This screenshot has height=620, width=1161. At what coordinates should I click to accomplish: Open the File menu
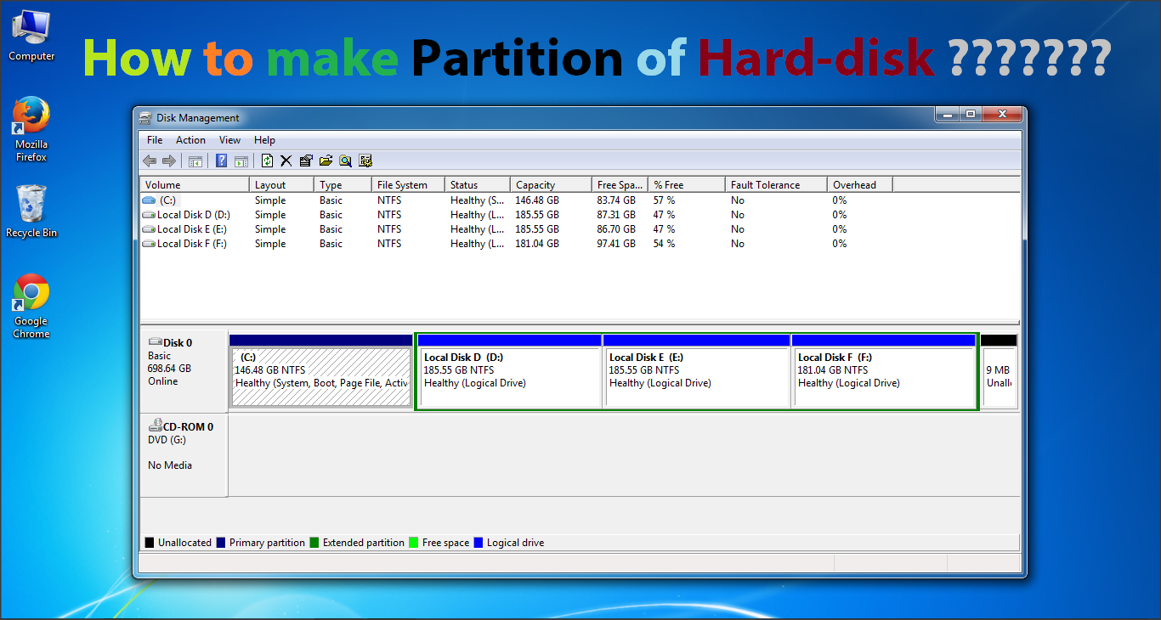(x=154, y=139)
